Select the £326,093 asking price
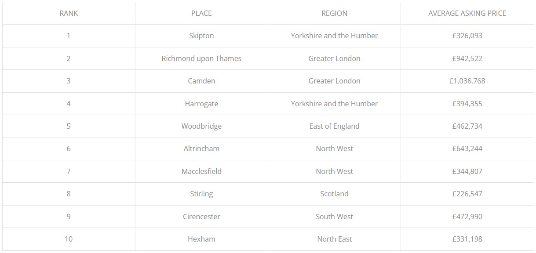The width and height of the screenshot is (536, 253). (x=467, y=36)
